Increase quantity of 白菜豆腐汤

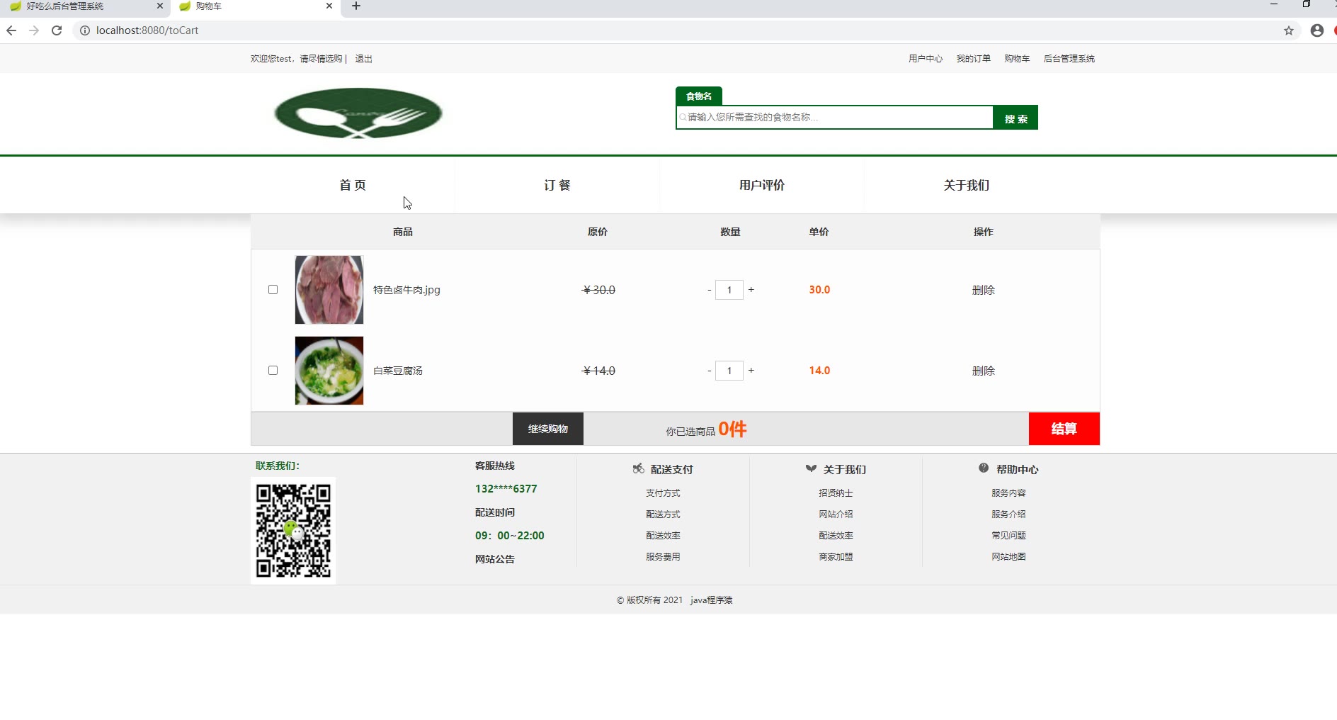[751, 371]
